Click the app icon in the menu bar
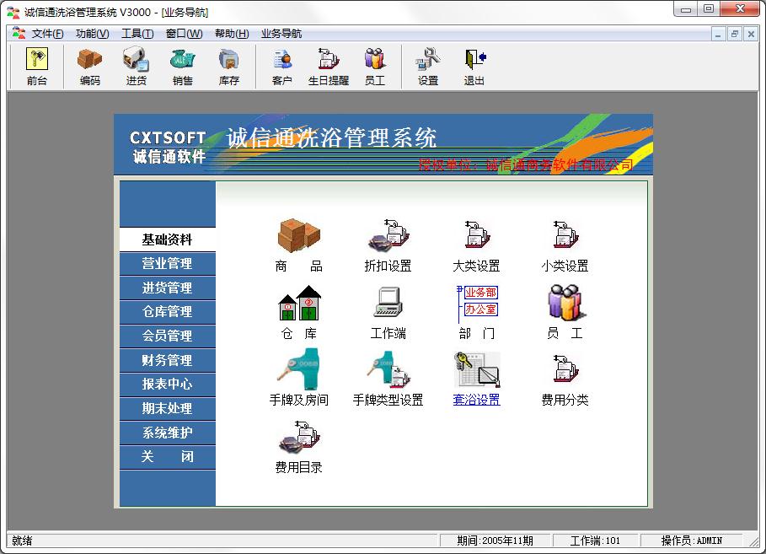766x554 pixels. [19, 33]
